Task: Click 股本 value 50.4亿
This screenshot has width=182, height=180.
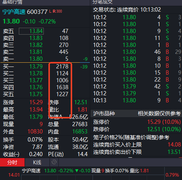Action: tap(80, 140)
